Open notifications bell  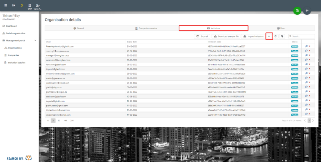tap(21, 5)
